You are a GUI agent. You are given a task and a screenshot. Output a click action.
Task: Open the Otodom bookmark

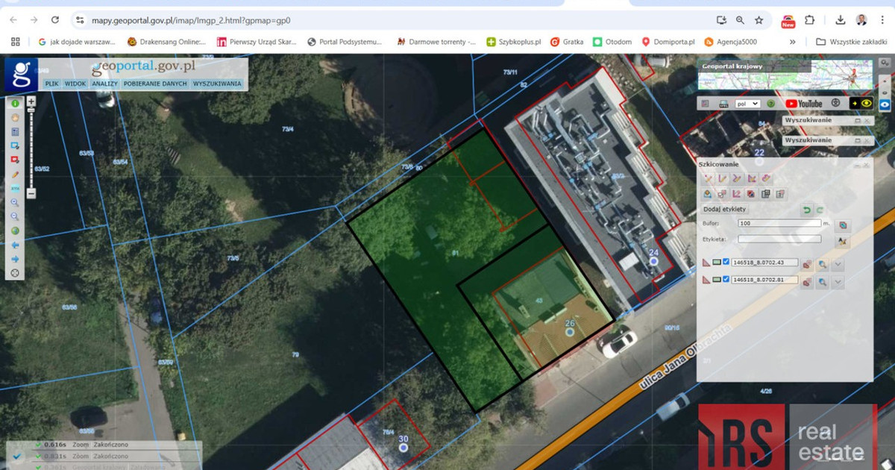point(612,42)
